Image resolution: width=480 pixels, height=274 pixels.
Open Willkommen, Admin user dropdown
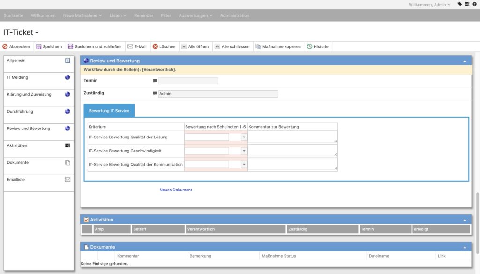(429, 5)
